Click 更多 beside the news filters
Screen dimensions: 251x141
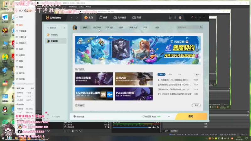point(197,75)
